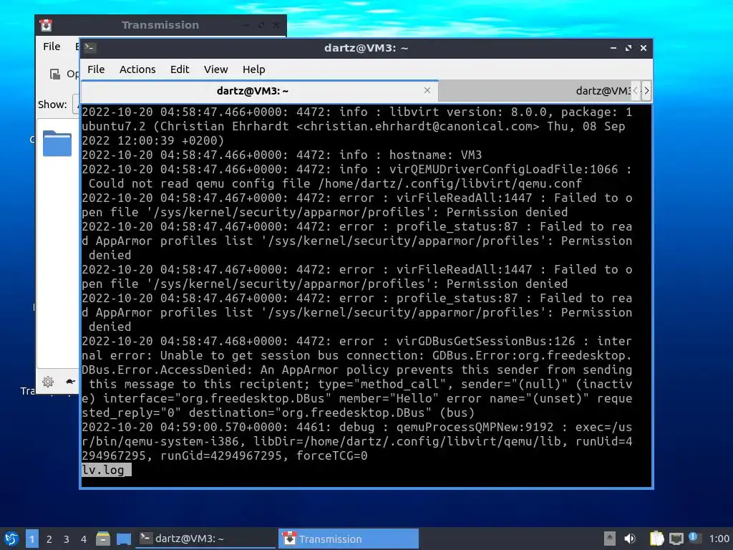Maximize the terminal window

(x=628, y=48)
